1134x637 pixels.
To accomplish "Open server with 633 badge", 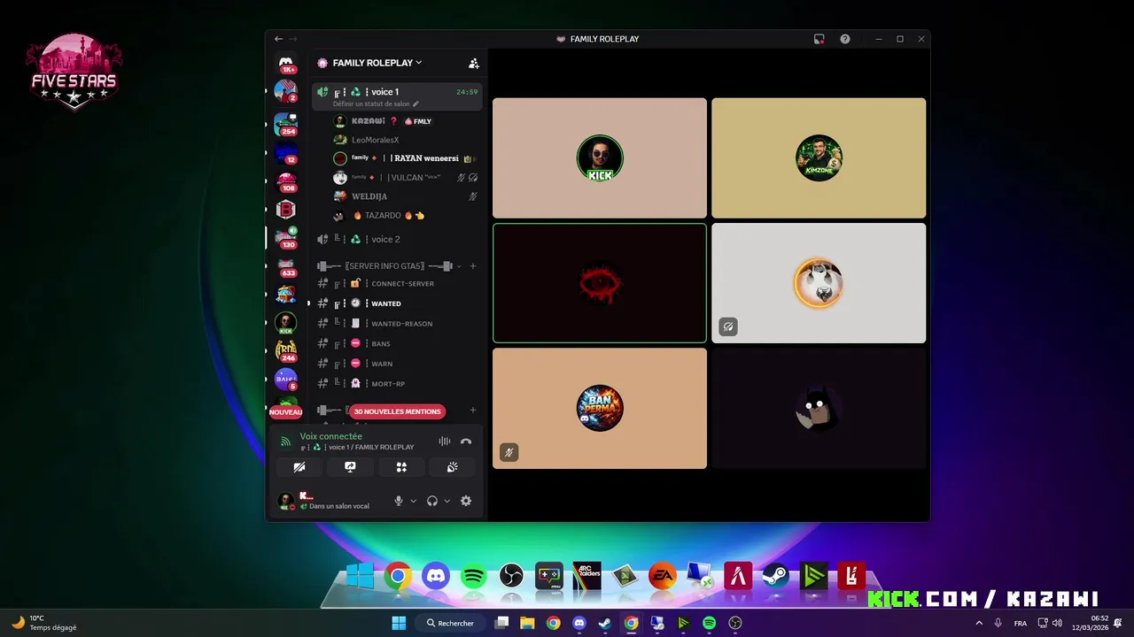I will point(286,266).
